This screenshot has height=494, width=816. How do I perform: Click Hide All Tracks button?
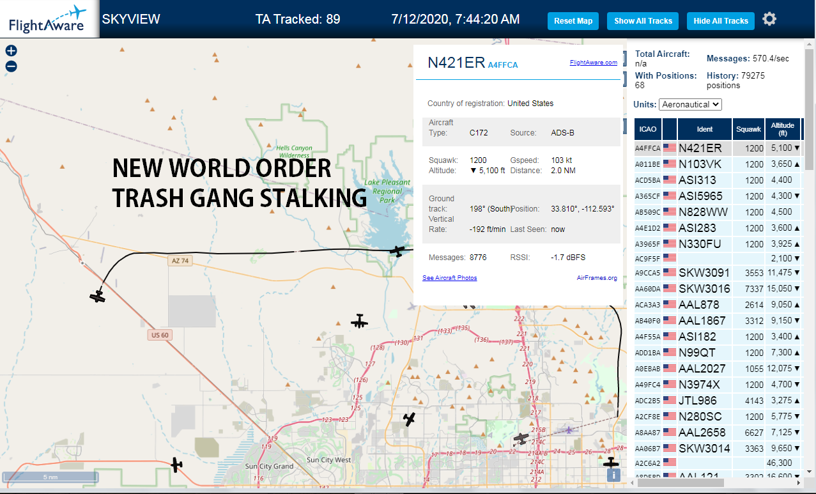(721, 21)
